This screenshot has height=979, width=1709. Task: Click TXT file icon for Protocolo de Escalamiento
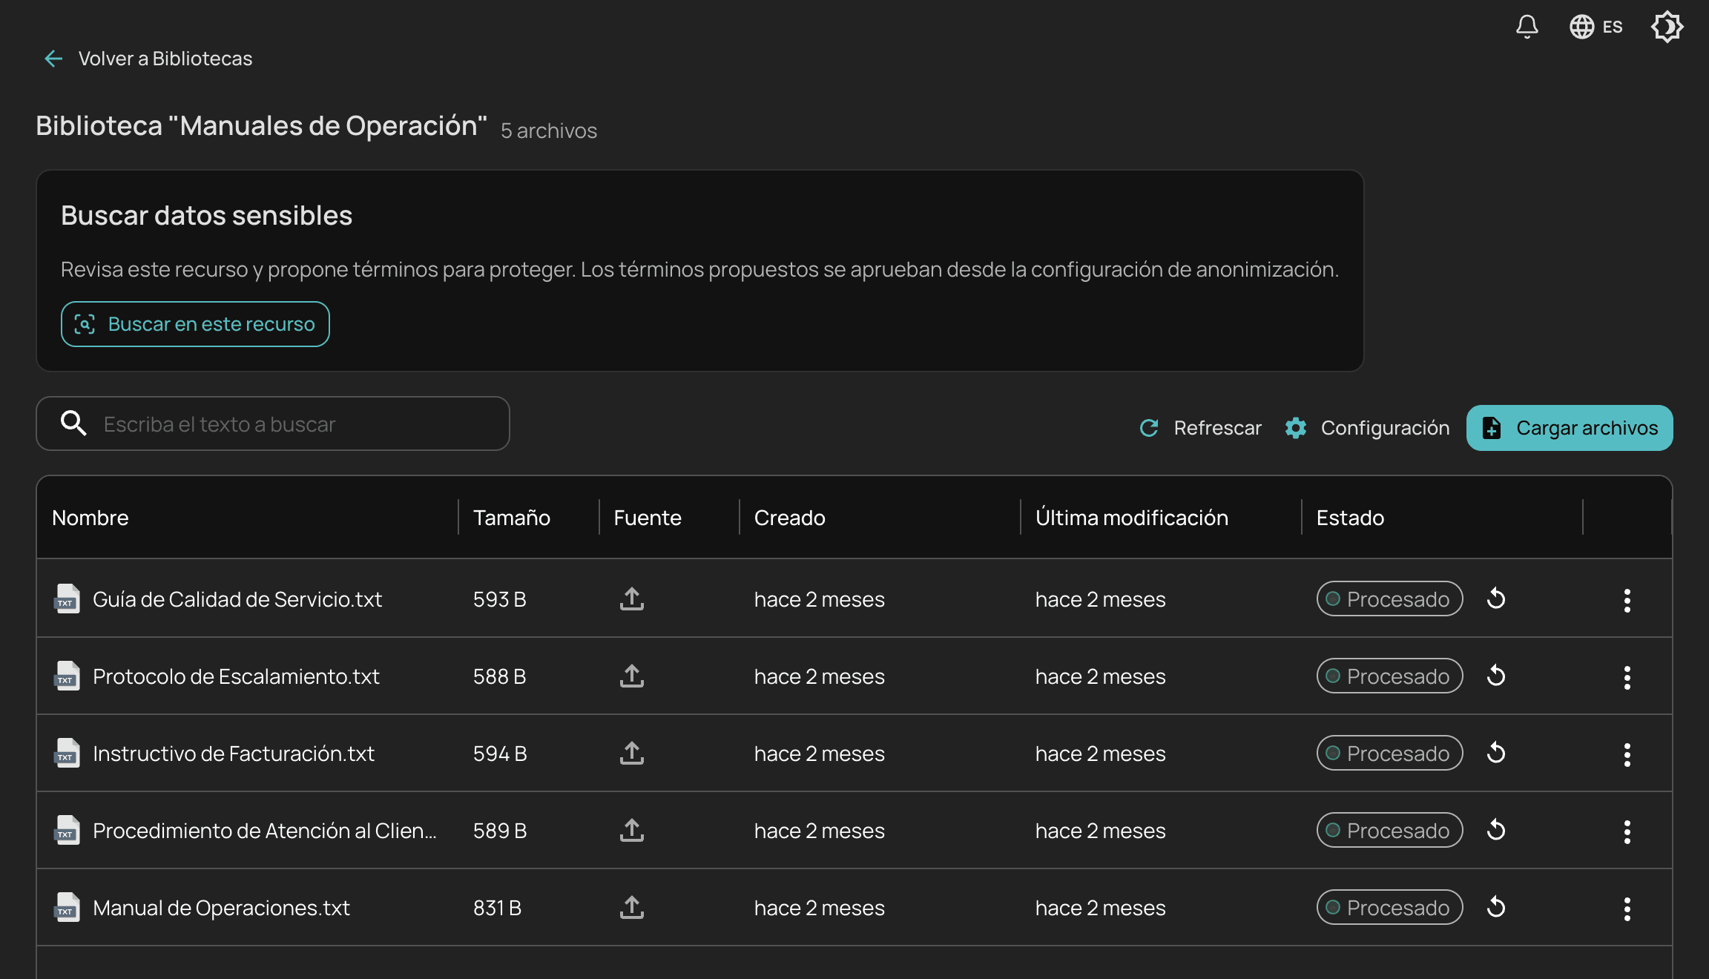[x=67, y=676]
